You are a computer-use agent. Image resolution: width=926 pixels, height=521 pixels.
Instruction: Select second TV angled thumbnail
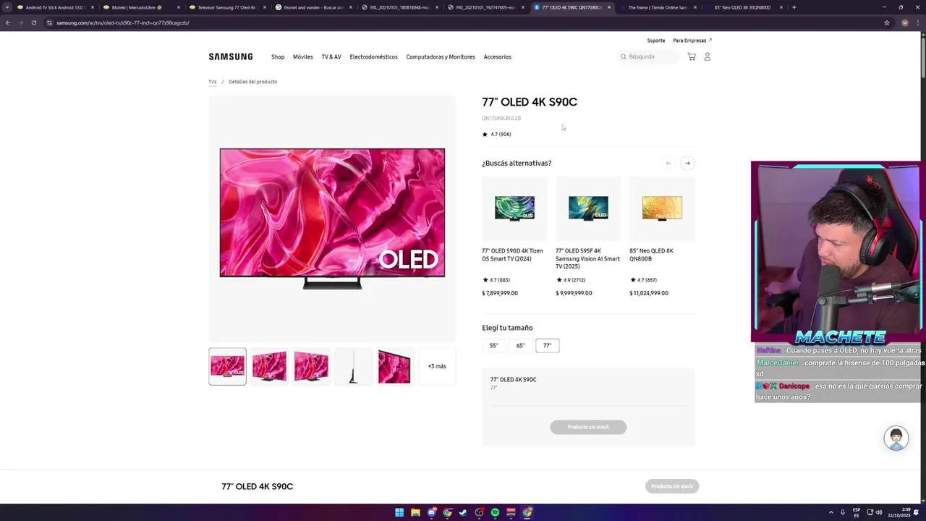(269, 366)
